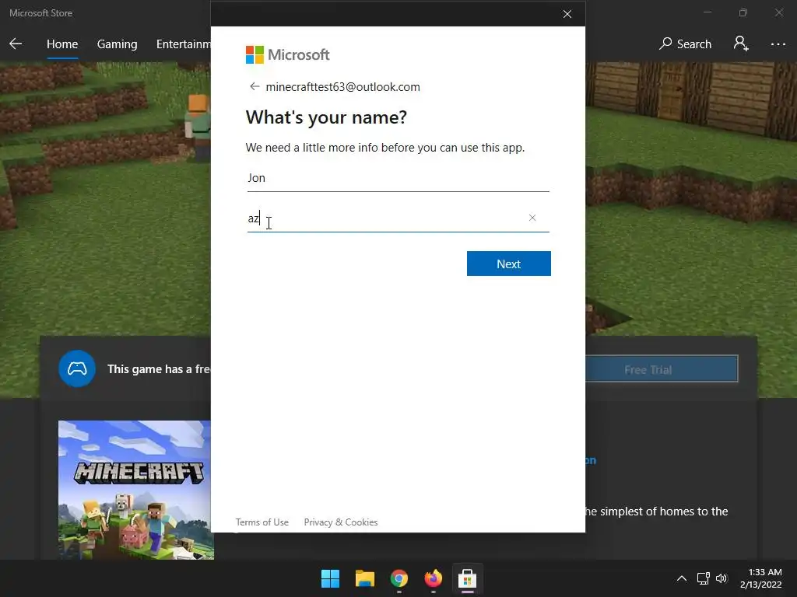Click the back arrow next to the email address
797x597 pixels.
click(255, 87)
